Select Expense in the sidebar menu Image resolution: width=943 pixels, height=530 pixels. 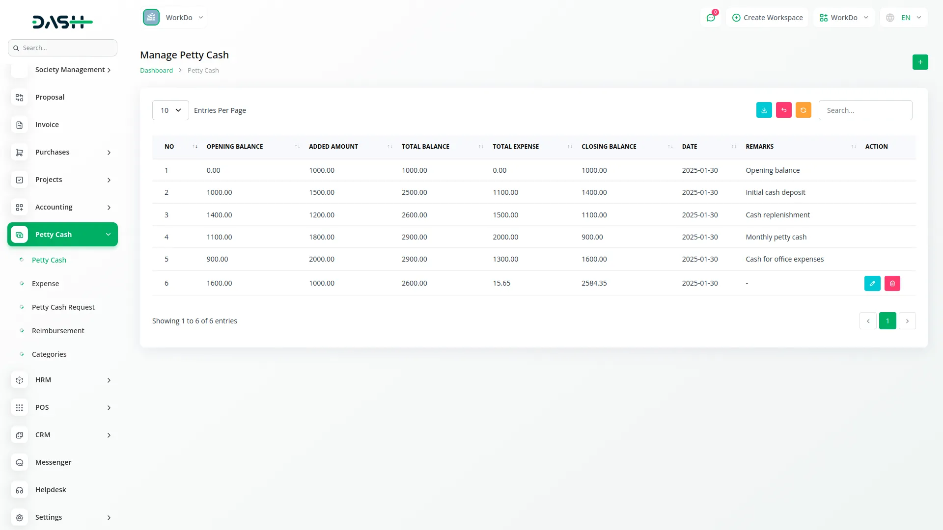click(45, 283)
